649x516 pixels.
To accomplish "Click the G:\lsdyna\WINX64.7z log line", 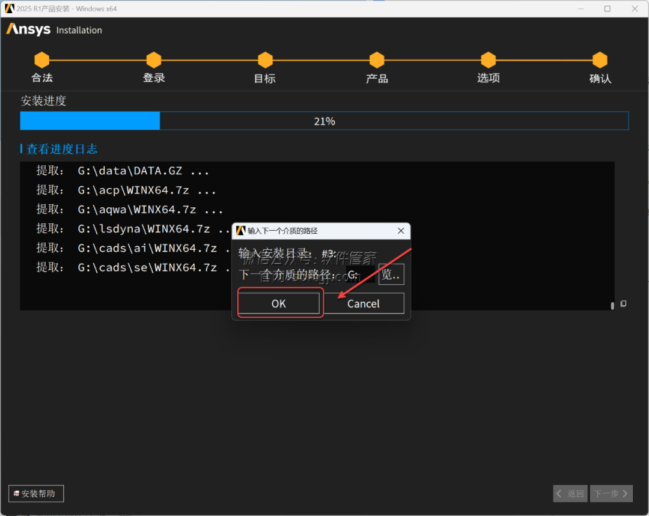I will [133, 229].
